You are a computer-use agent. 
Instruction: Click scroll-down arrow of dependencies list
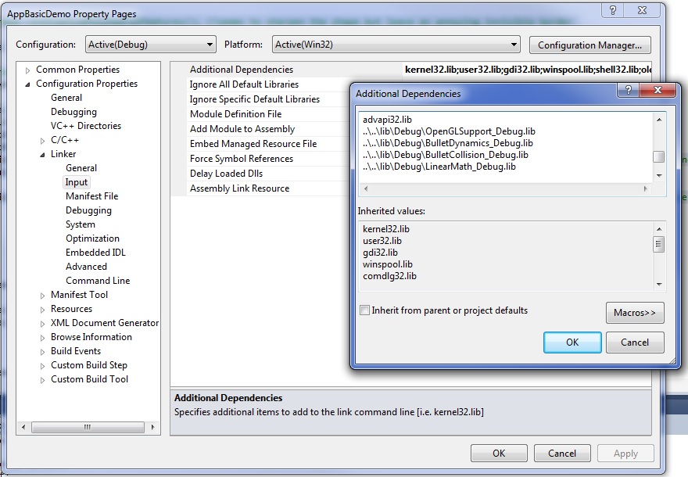click(x=658, y=175)
